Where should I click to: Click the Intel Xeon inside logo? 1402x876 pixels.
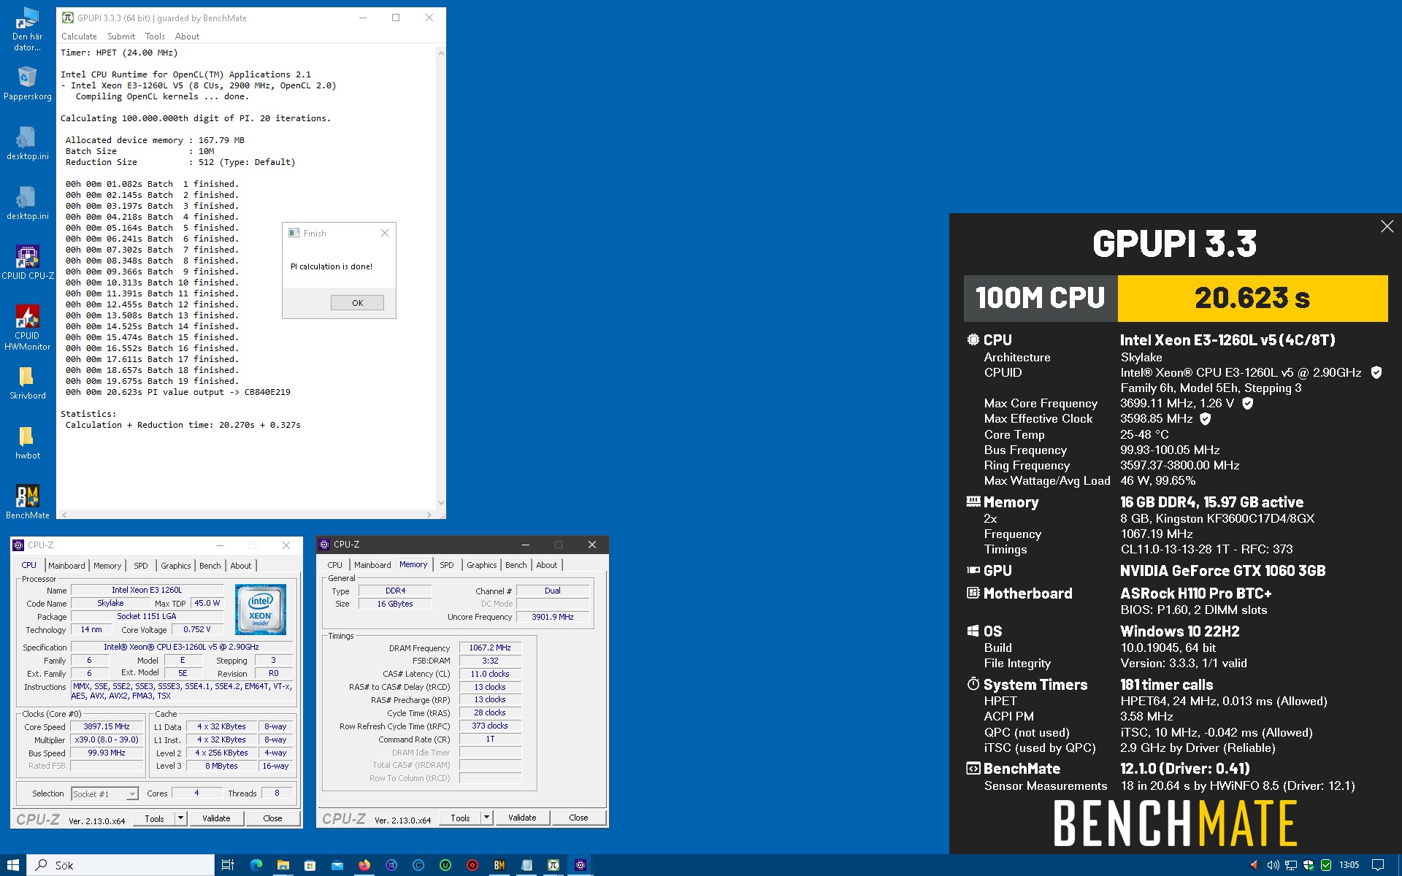261,610
